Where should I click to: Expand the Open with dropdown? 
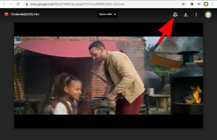pyautogui.click(x=107, y=14)
